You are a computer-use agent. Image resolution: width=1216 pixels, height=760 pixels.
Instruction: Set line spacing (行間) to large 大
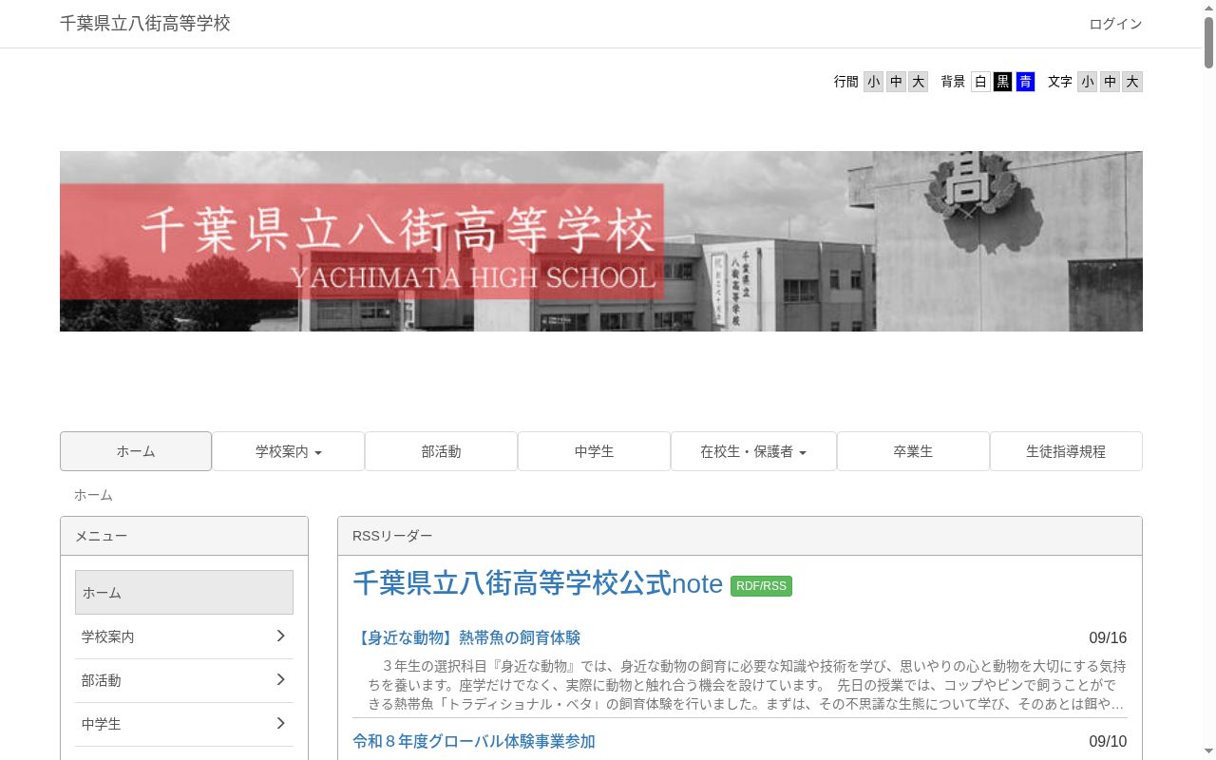coord(918,82)
